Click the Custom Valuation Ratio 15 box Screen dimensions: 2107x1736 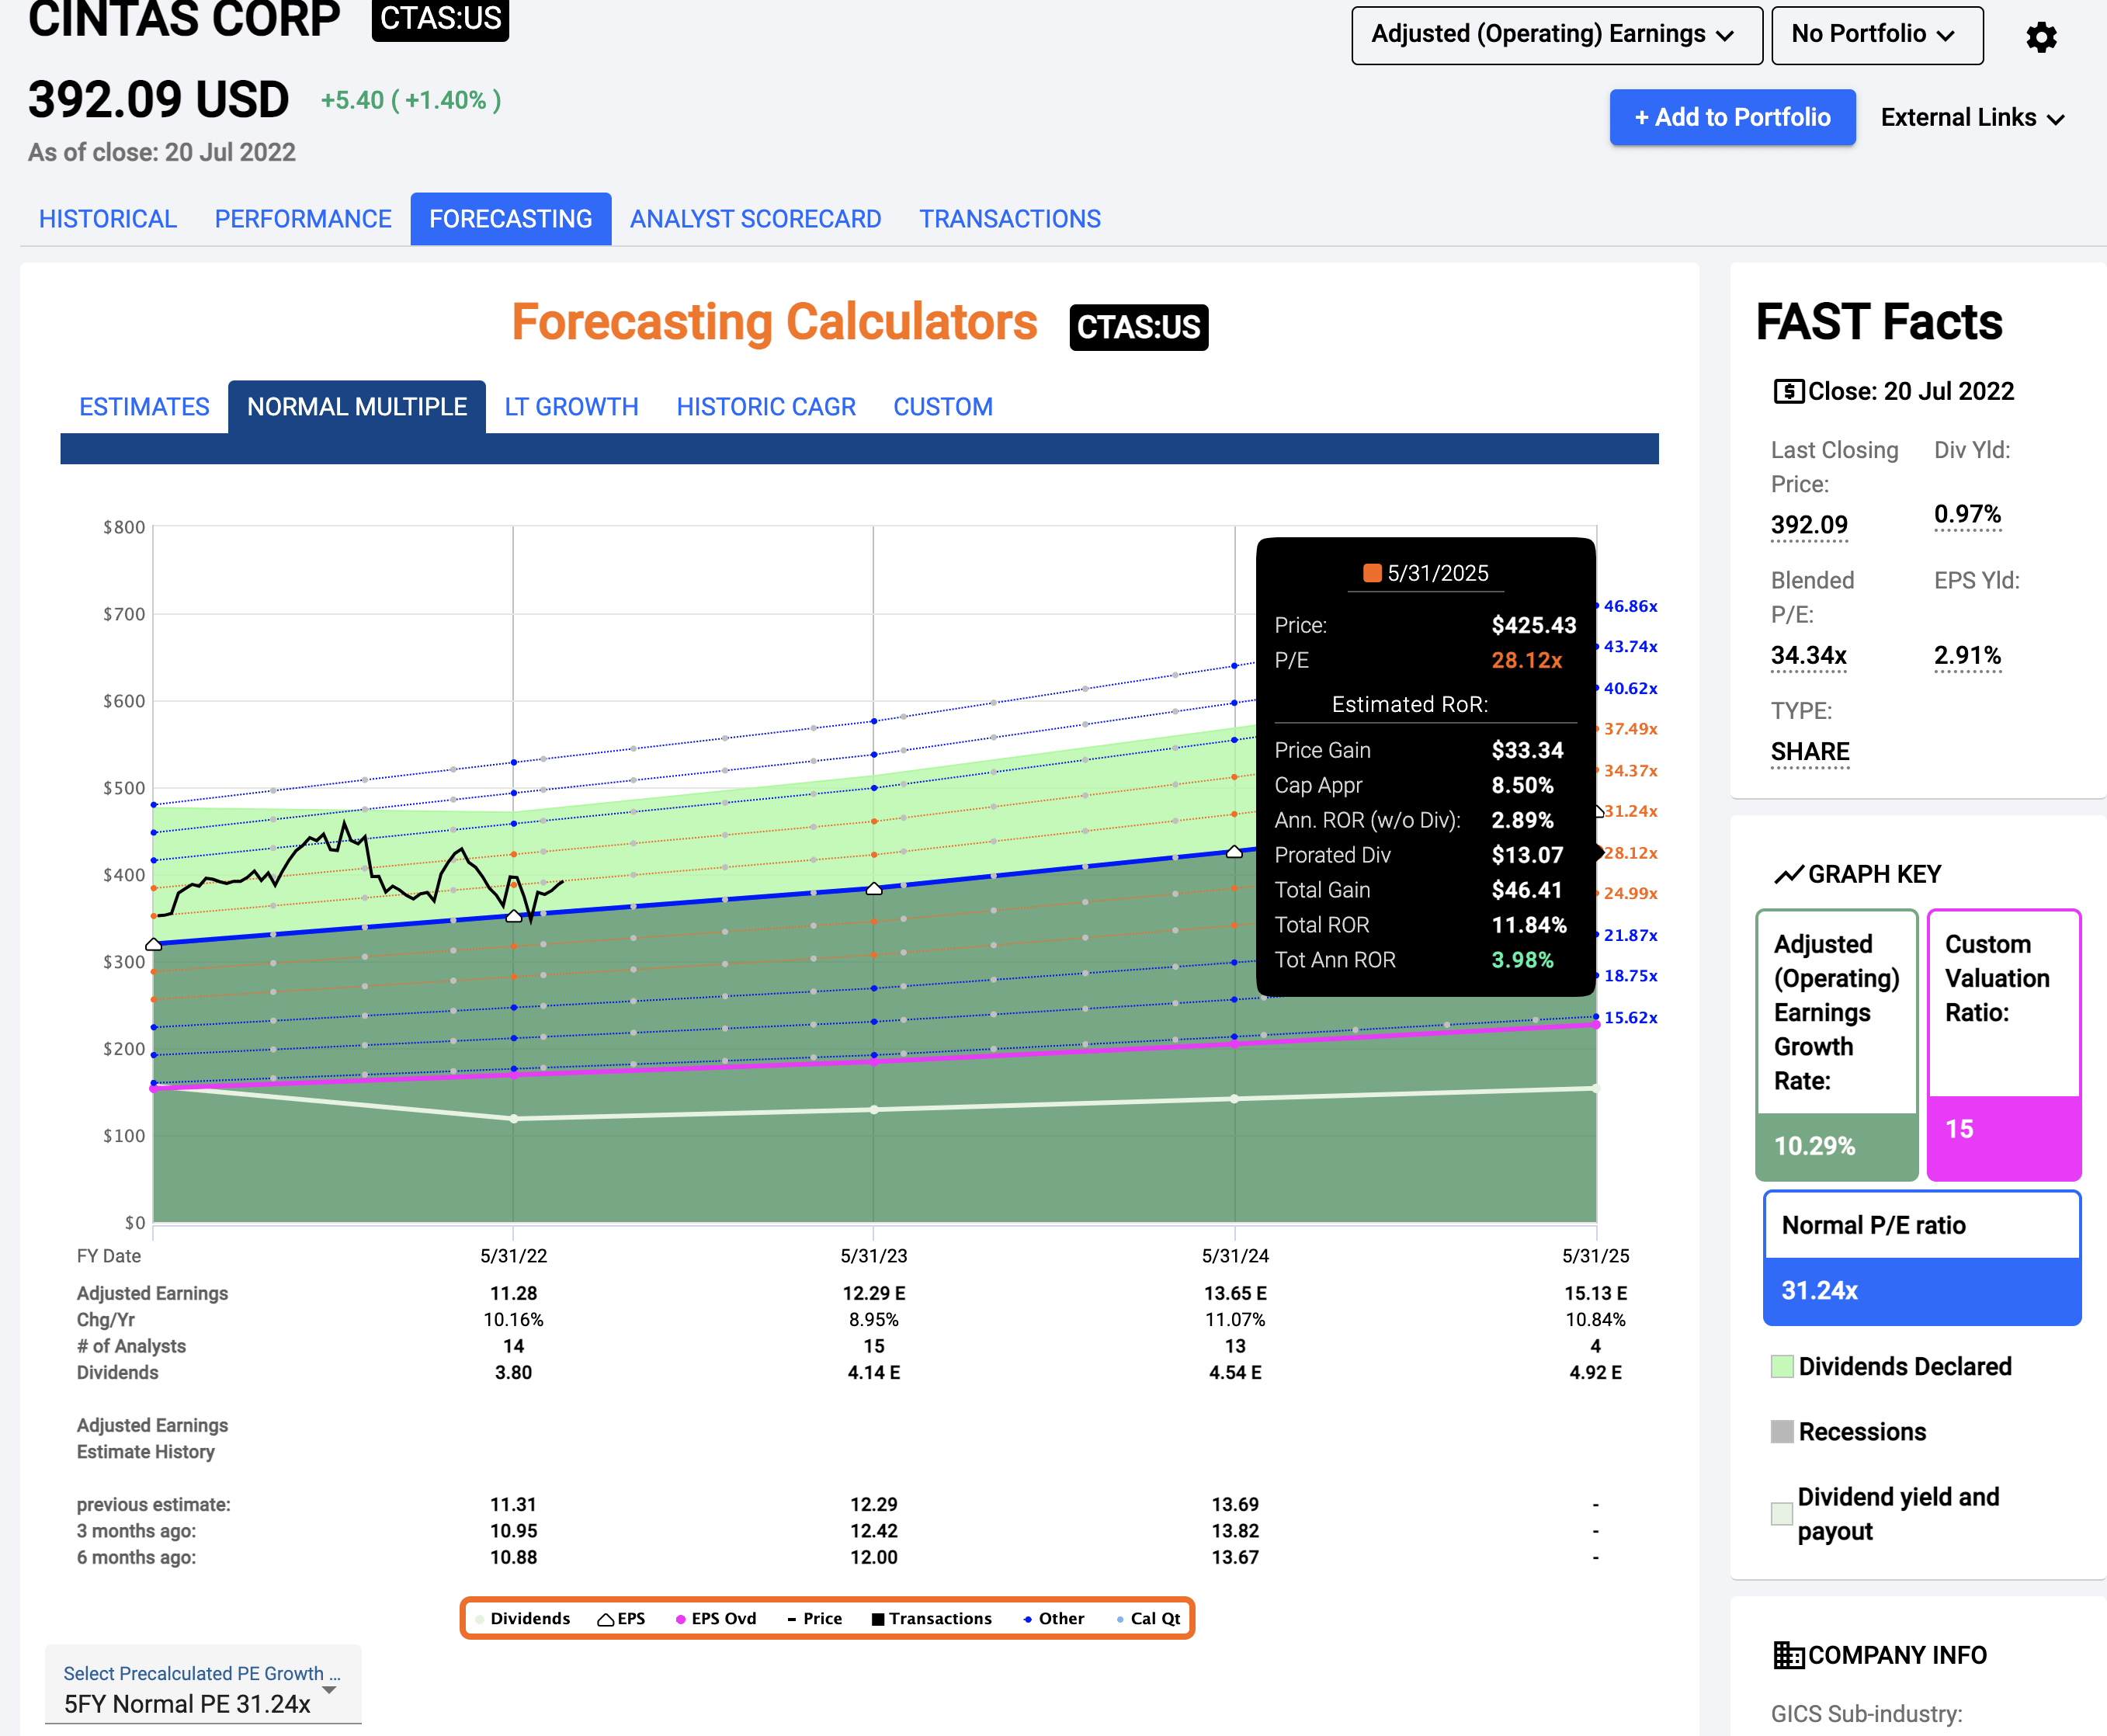click(x=2004, y=1045)
